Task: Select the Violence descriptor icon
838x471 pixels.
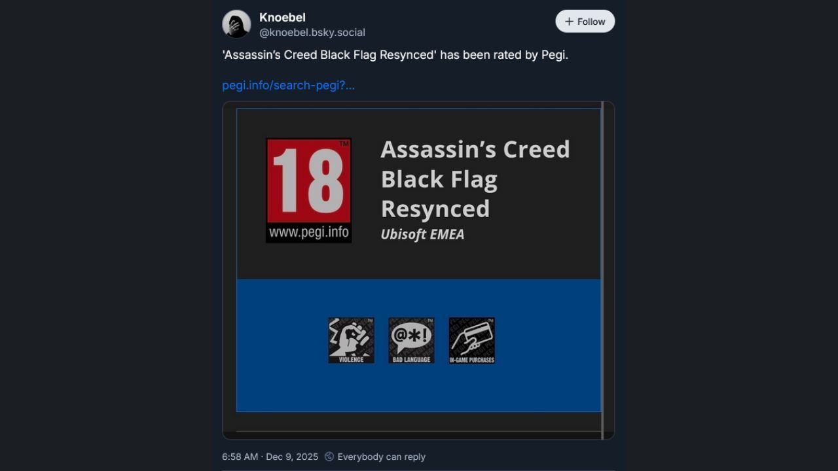Action: tap(351, 340)
